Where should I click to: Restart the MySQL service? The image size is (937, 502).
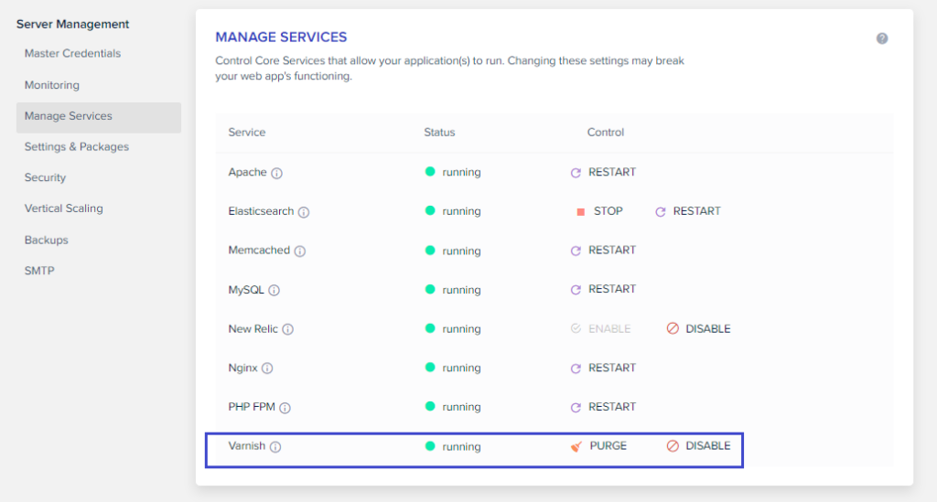[x=603, y=290]
